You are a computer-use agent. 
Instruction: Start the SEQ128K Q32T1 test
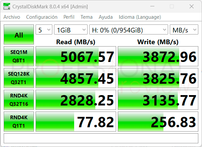19,78
